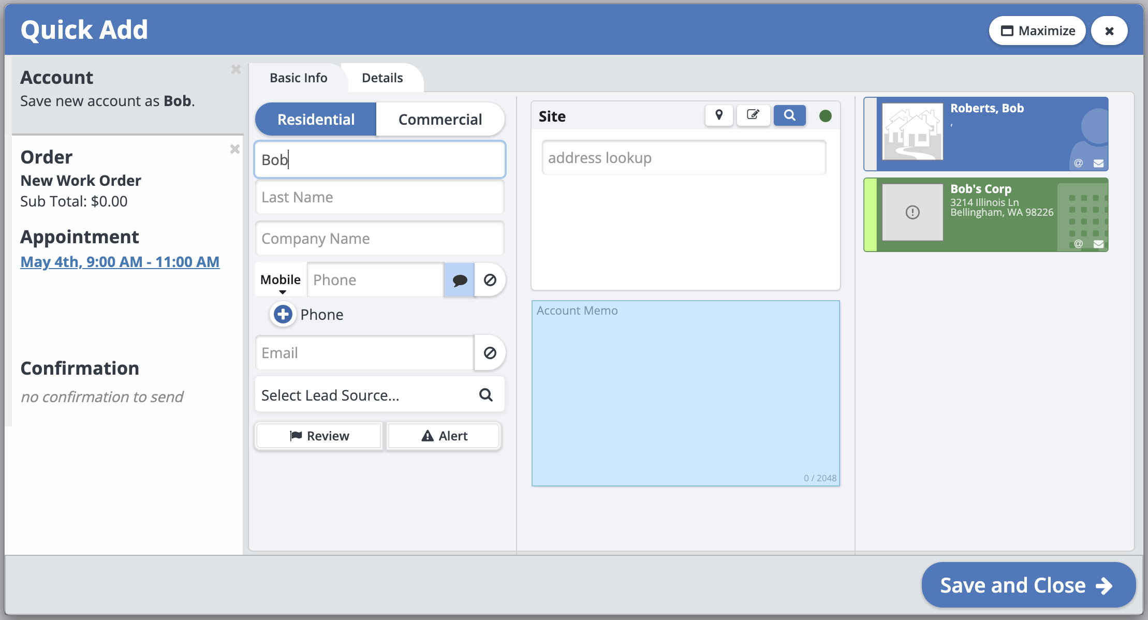The image size is (1148, 620).
Task: Click the edit site pencil icon
Action: click(x=753, y=115)
